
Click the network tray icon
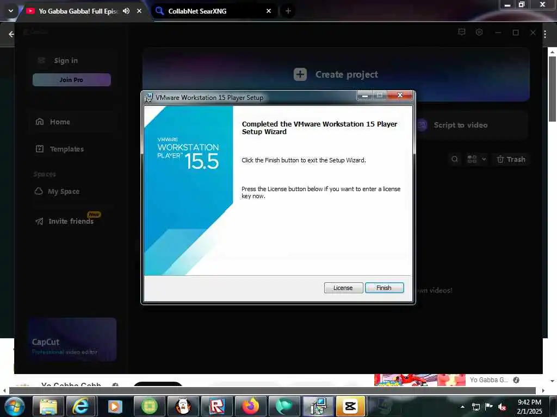click(476, 407)
